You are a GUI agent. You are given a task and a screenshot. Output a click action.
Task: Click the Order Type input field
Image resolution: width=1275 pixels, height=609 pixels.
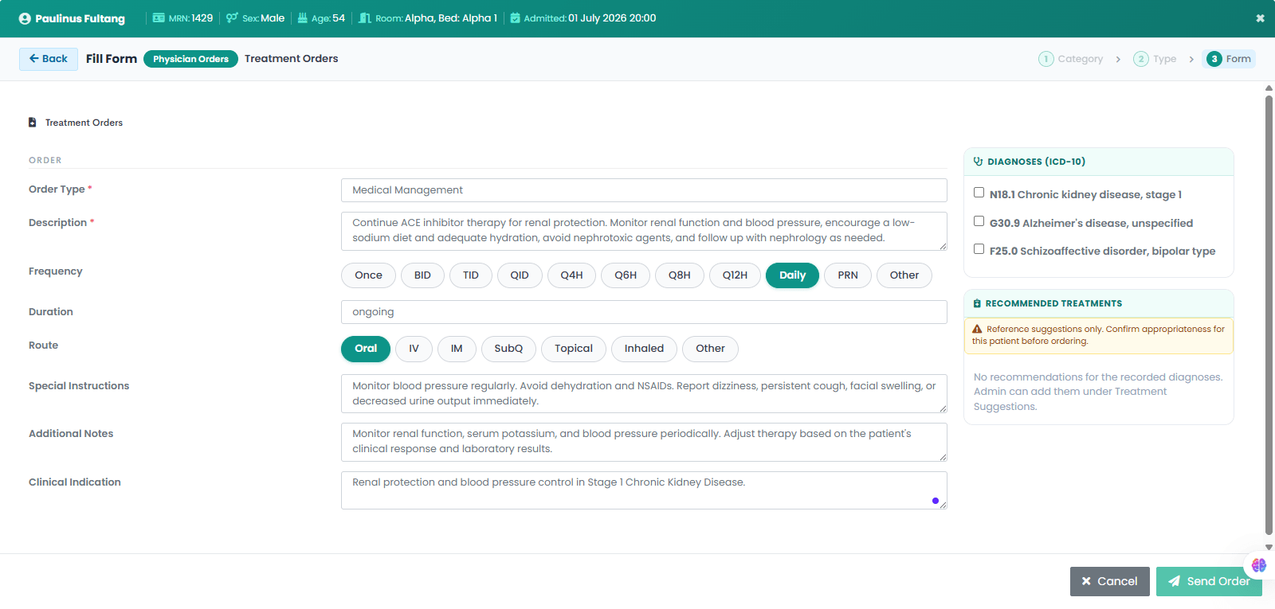coord(644,190)
